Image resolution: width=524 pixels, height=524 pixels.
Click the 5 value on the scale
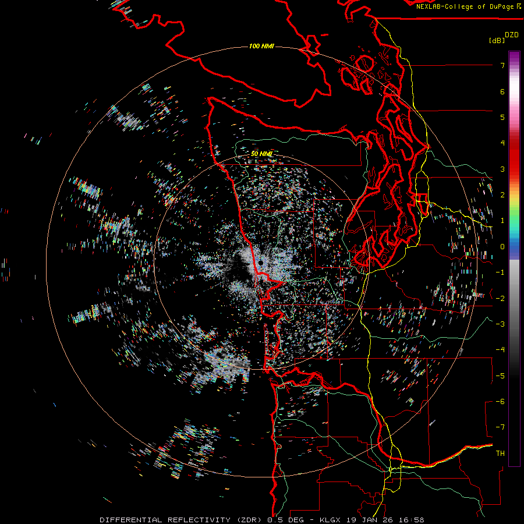502,117
